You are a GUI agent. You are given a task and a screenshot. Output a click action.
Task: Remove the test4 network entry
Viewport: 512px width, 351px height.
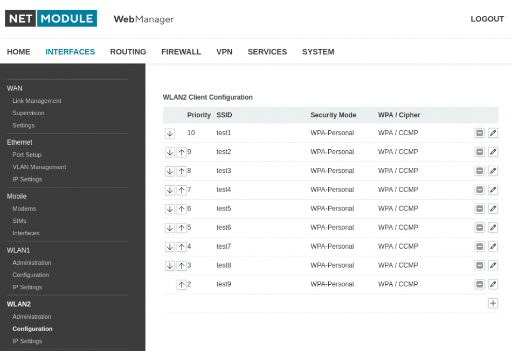pos(479,190)
